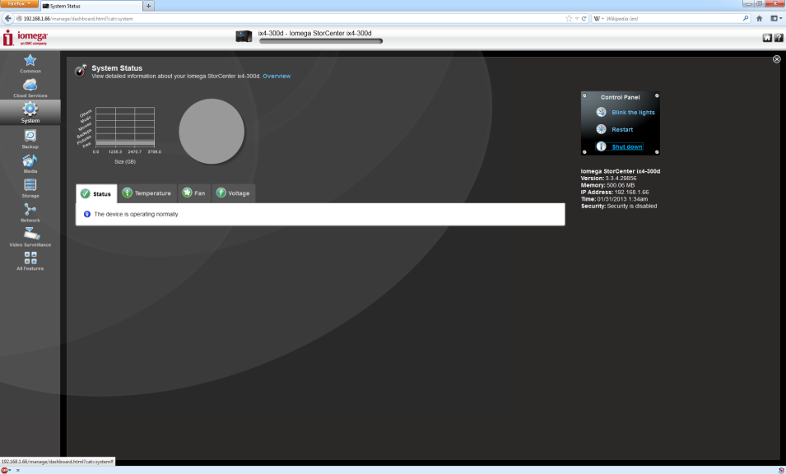Viewport: 786px width, 474px height.
Task: Select the System gear icon in the sidebar
Action: (30, 109)
